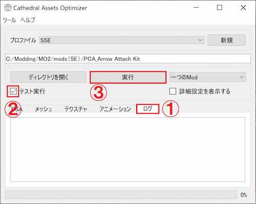Click the progress bar at the bottom
Viewport: 256px width, 204px height.
click(x=121, y=195)
